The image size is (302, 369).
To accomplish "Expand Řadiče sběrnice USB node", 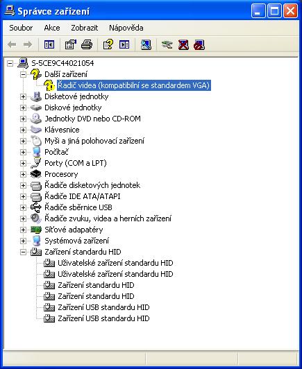I will click(x=23, y=207).
